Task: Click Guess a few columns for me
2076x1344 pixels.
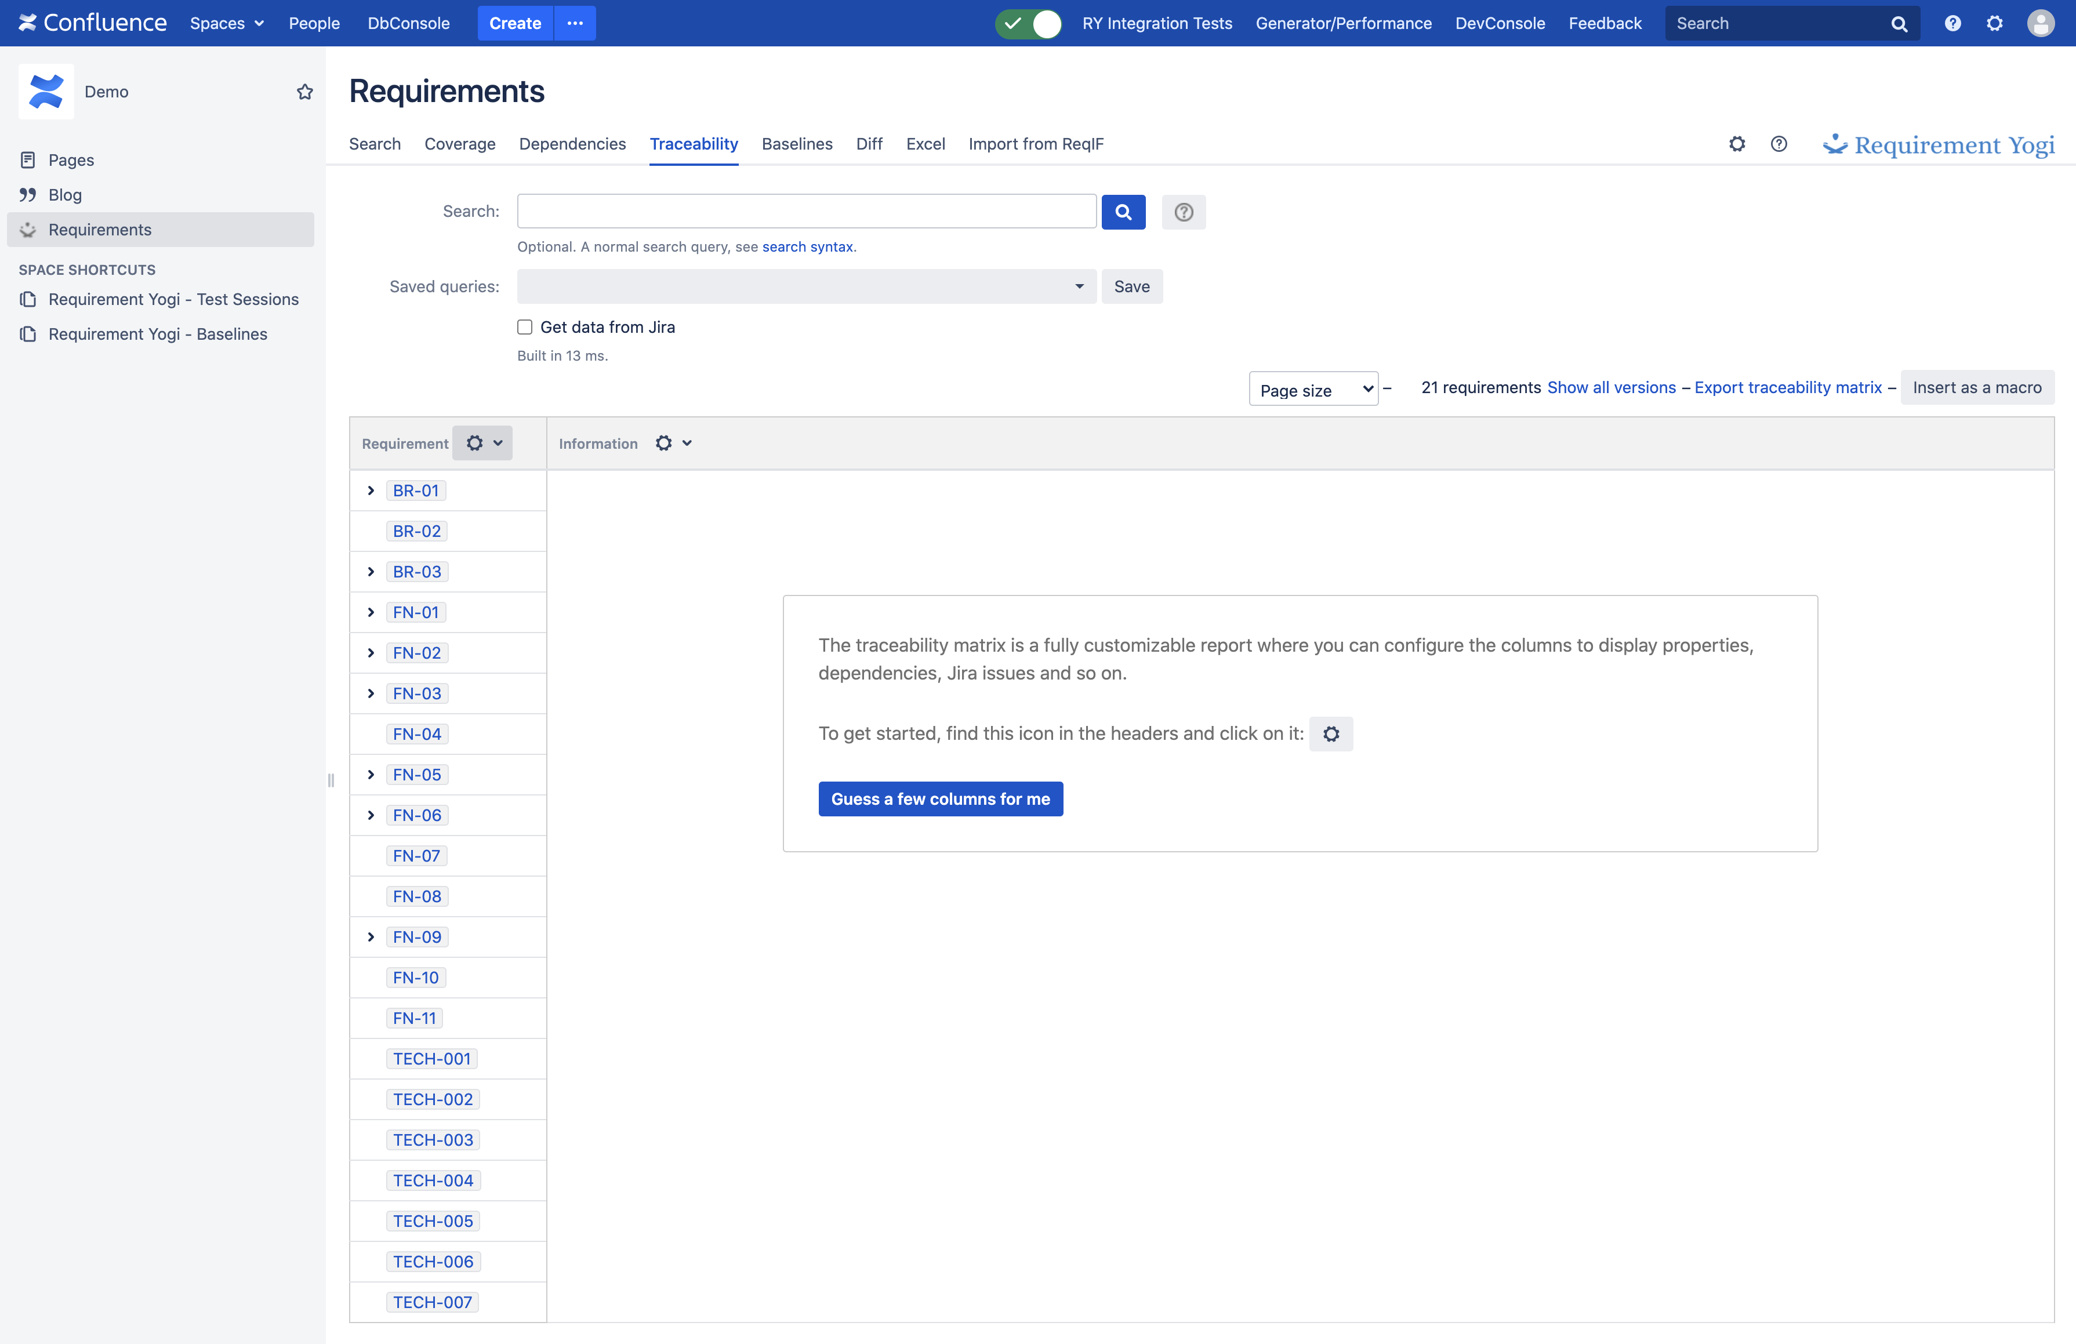Action: 939,799
